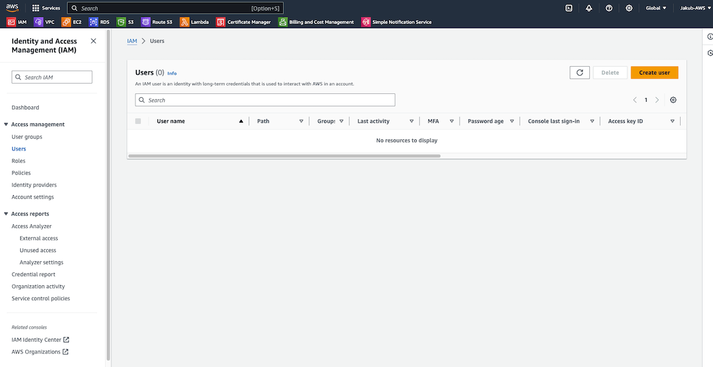The image size is (713, 367).
Task: Open the Lambda service shortcut
Action: [194, 22]
